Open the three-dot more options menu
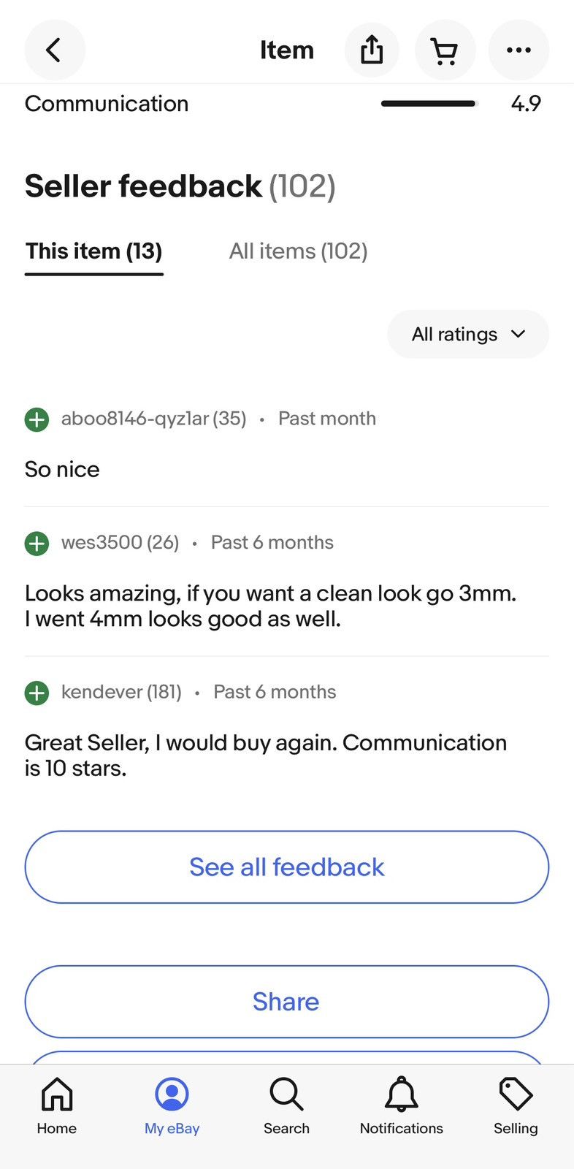 point(518,50)
